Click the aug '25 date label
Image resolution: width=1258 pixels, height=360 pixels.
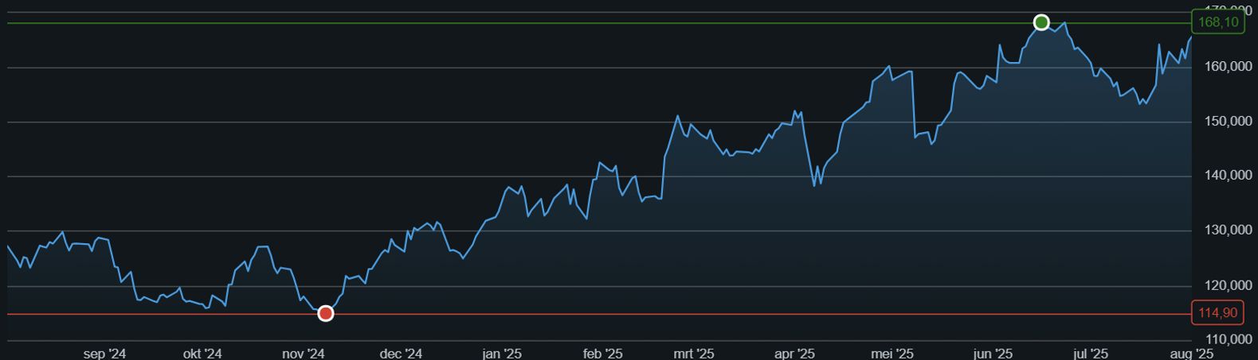point(1191,354)
